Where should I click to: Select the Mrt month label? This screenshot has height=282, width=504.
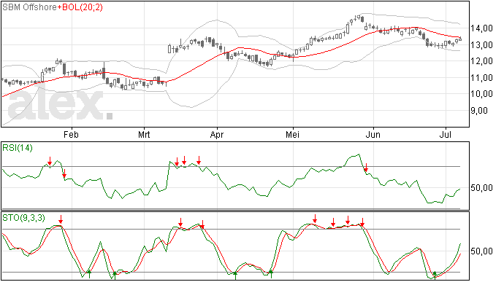pyautogui.click(x=144, y=134)
